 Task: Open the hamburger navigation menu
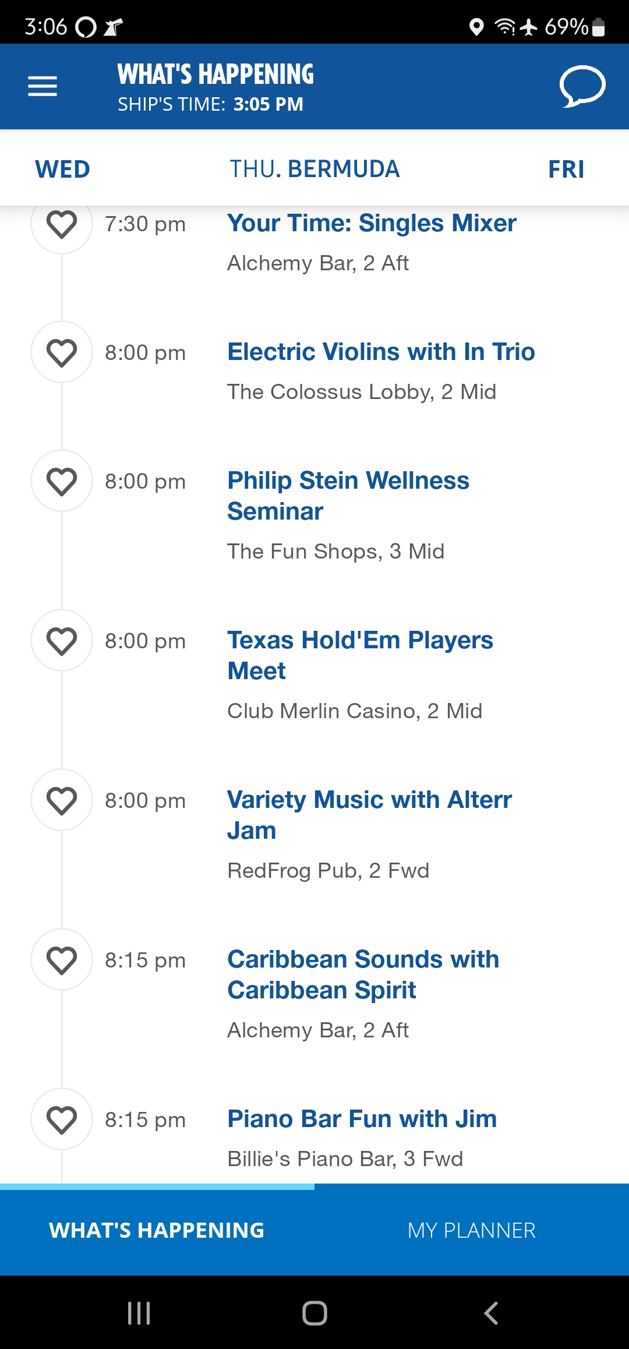(43, 87)
